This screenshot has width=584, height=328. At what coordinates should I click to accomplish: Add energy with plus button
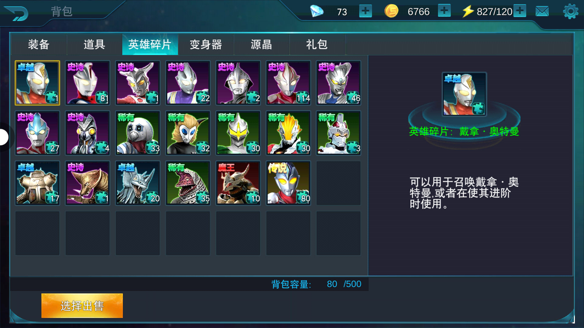520,11
